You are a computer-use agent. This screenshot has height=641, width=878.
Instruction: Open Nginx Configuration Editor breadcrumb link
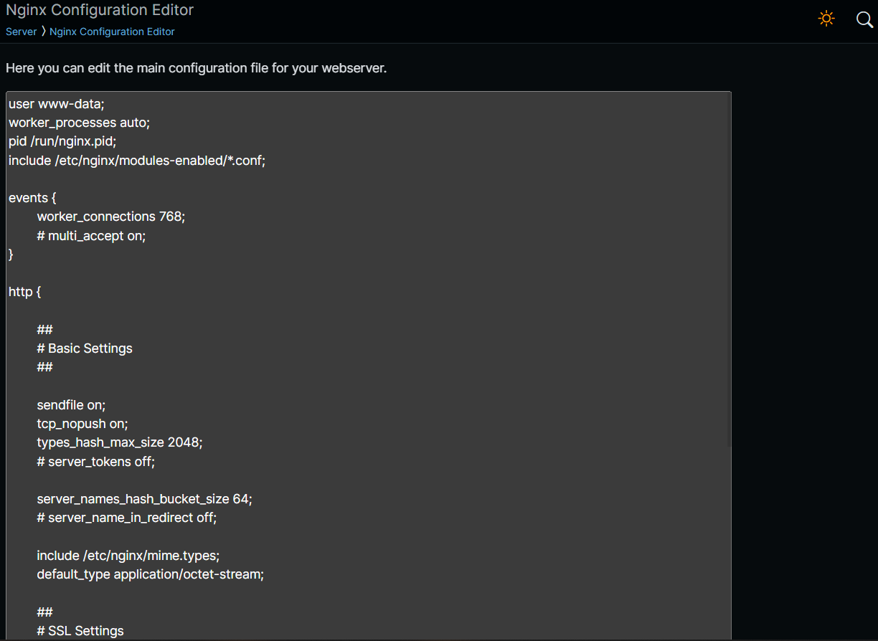[112, 32]
